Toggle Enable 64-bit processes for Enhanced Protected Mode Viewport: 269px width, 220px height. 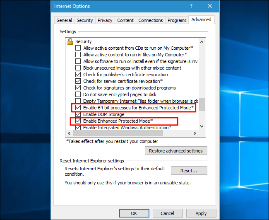pyautogui.click(x=78, y=107)
